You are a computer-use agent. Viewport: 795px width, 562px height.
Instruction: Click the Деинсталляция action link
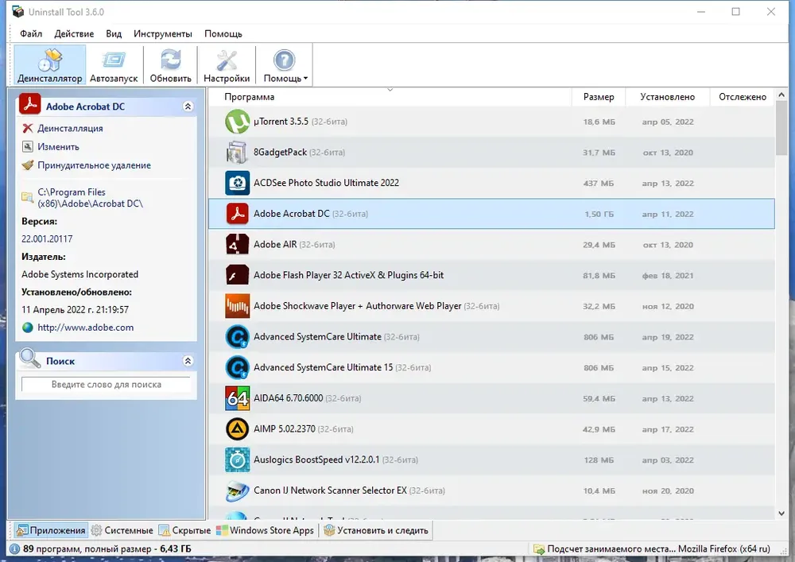pos(70,128)
